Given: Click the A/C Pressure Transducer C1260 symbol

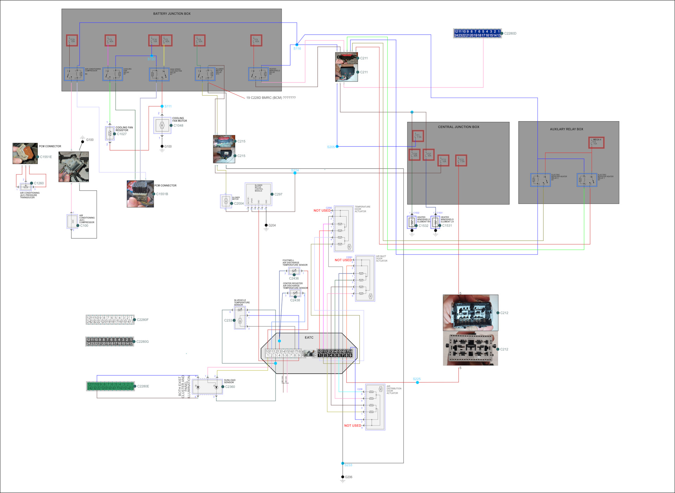Looking at the screenshot, I should pos(26,187).
